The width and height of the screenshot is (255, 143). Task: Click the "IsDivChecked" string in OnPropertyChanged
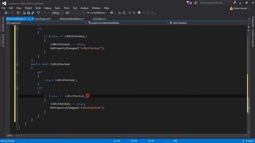tap(90, 108)
